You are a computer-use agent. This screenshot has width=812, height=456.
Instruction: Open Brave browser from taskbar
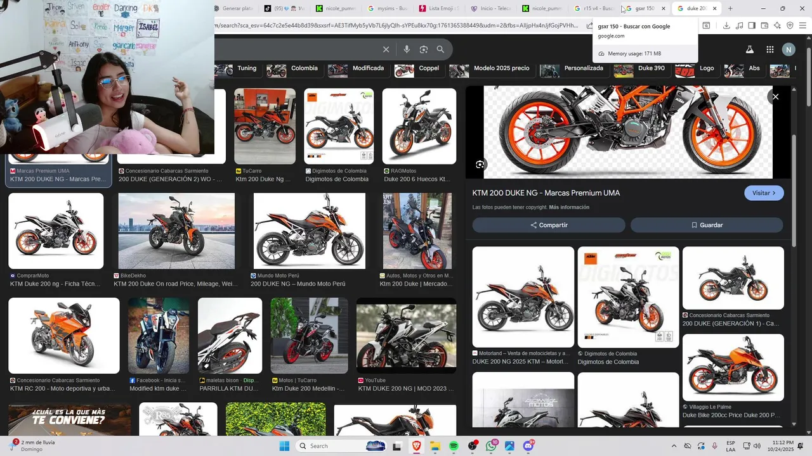[x=417, y=446]
